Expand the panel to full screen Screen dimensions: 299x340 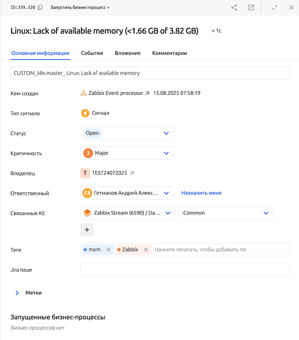(x=275, y=7)
